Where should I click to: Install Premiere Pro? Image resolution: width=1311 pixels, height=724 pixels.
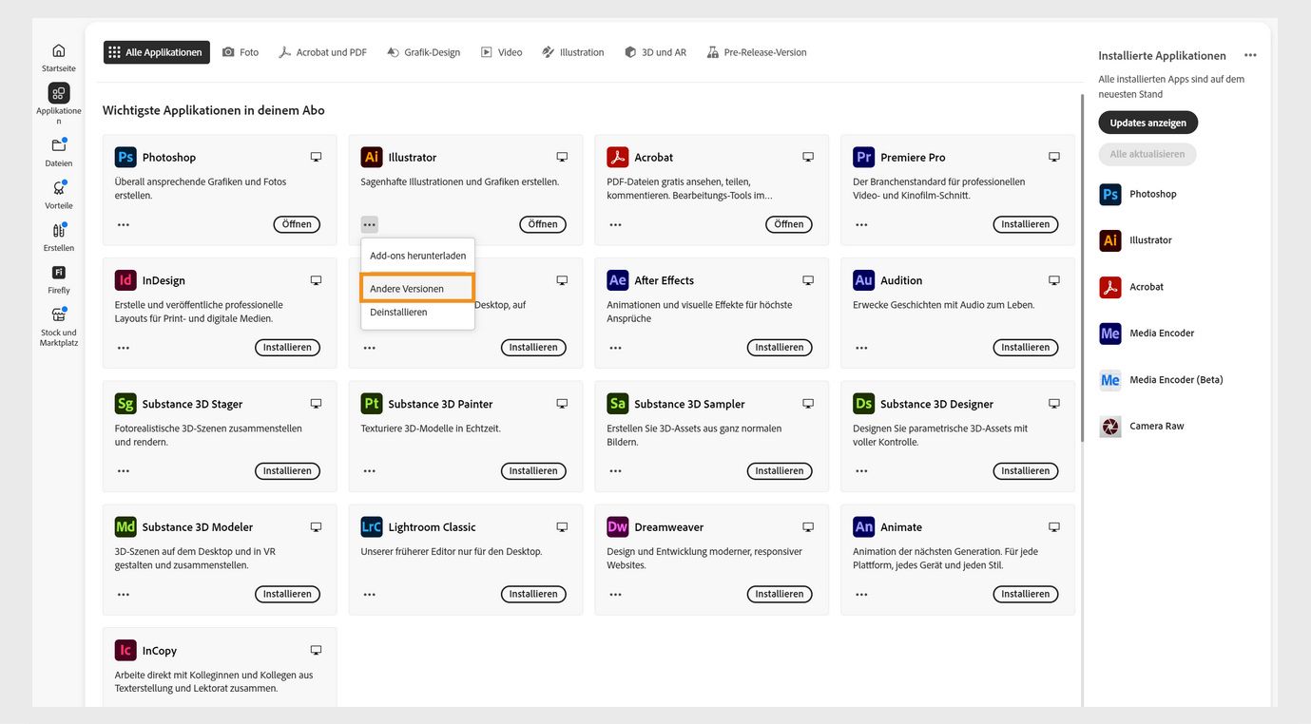point(1026,224)
